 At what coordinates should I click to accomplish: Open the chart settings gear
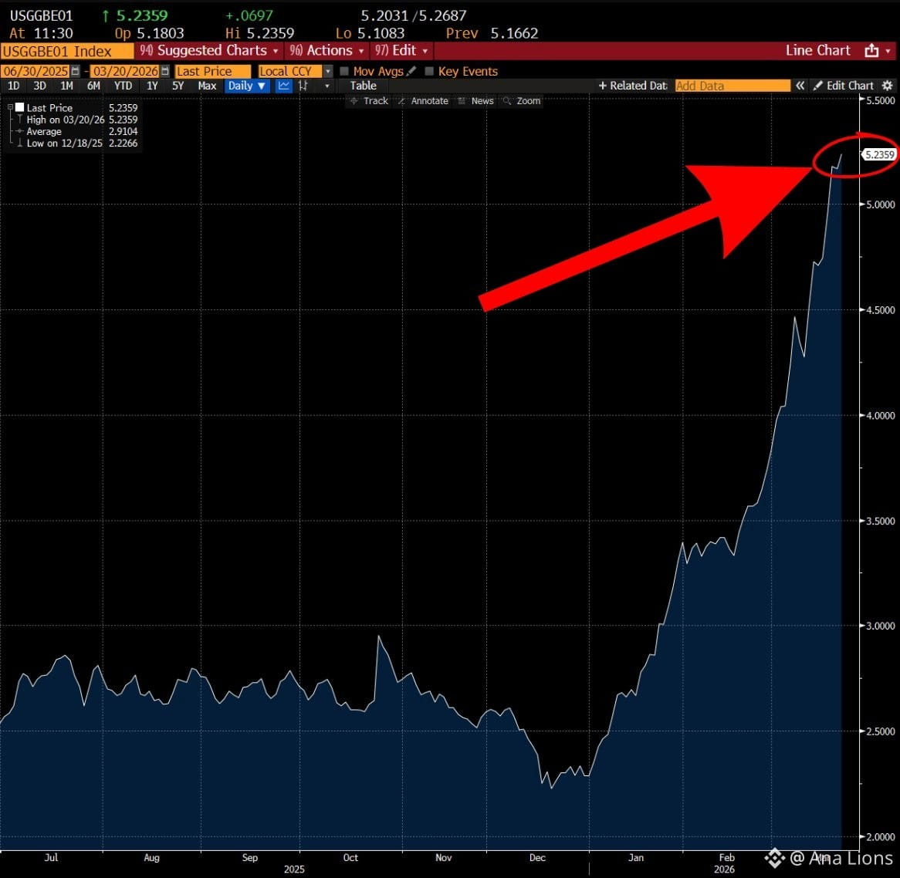888,86
